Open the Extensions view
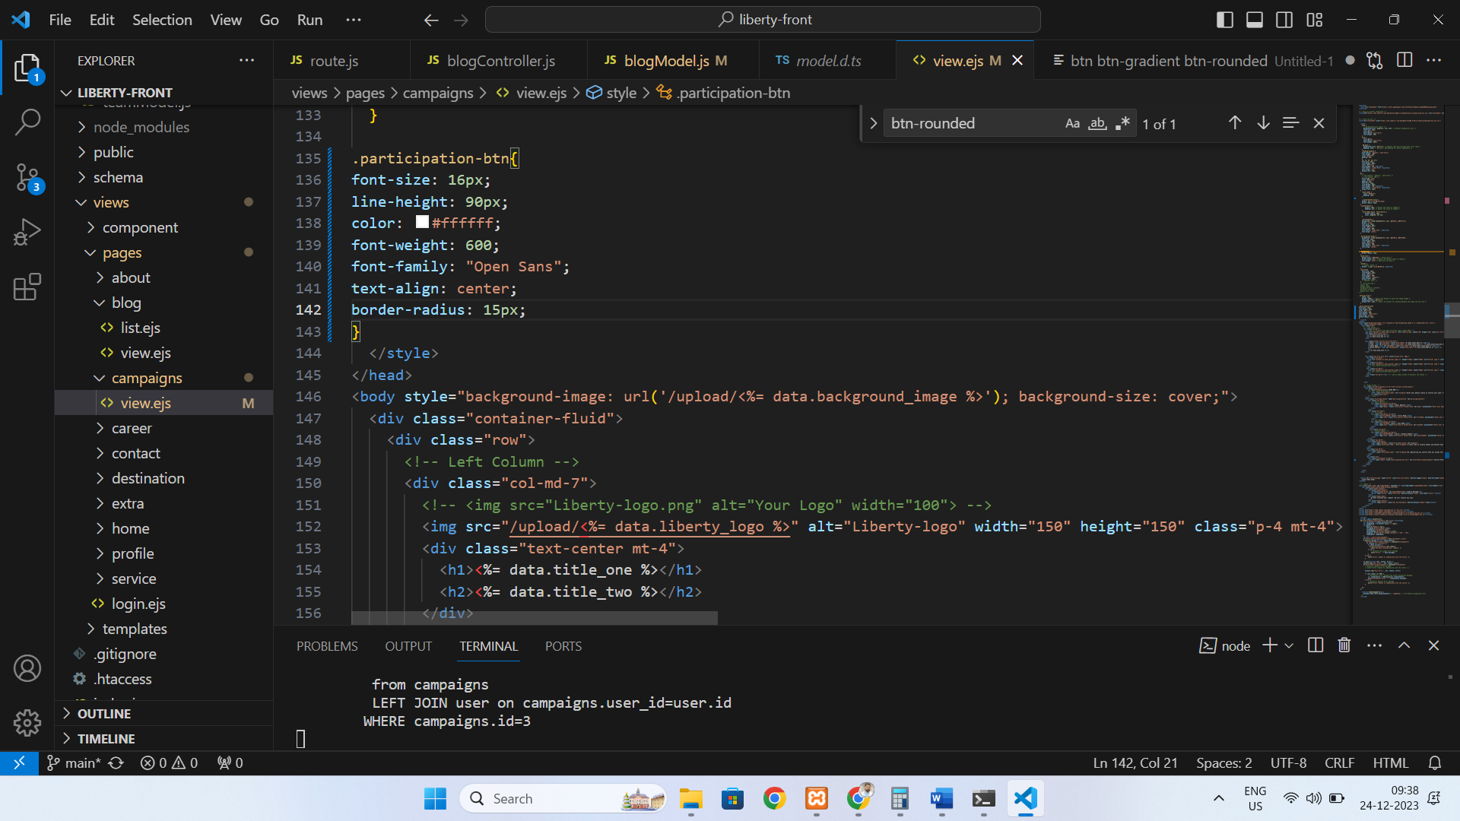1460x821 pixels. point(27,287)
